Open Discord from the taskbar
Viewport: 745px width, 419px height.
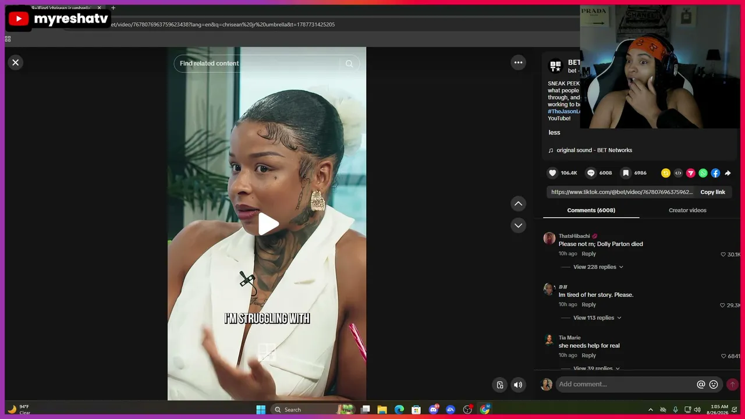point(434,410)
